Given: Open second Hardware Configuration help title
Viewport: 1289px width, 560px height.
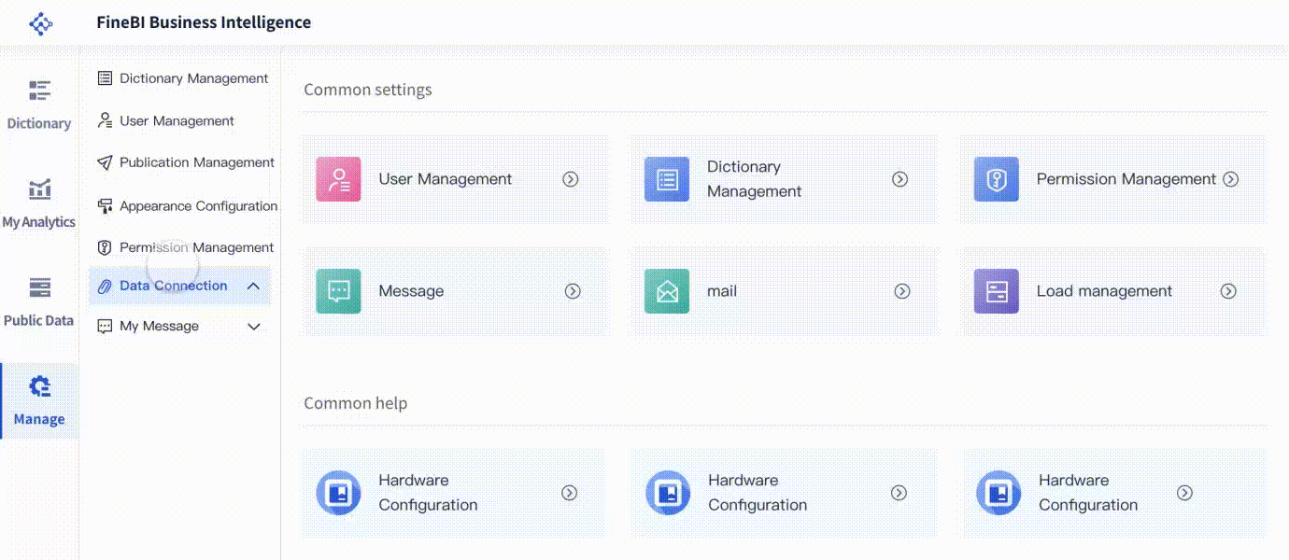Looking at the screenshot, I should point(758,493).
